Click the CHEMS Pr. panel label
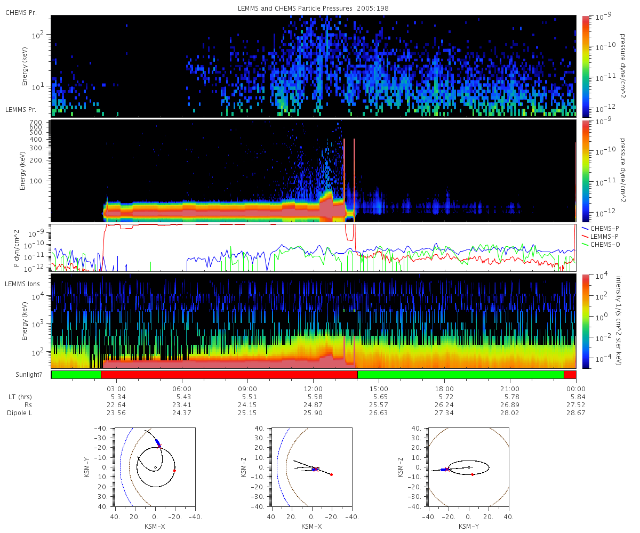640x533 pixels. tap(21, 12)
